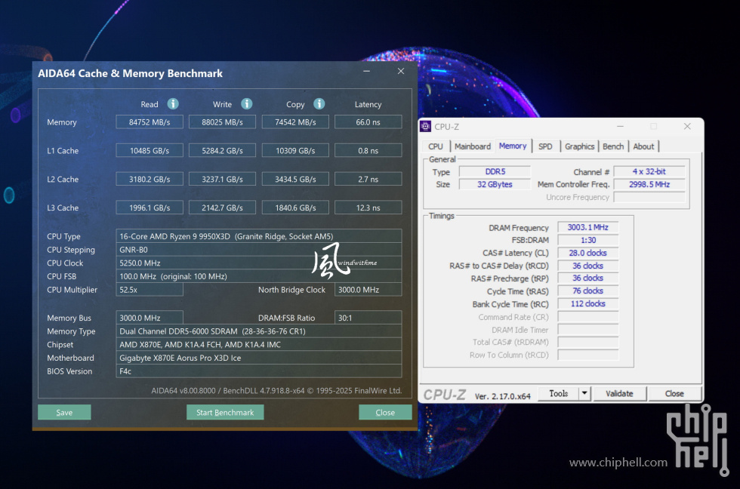The image size is (740, 489).
Task: Start the AIDA64 benchmark
Action: [225, 412]
